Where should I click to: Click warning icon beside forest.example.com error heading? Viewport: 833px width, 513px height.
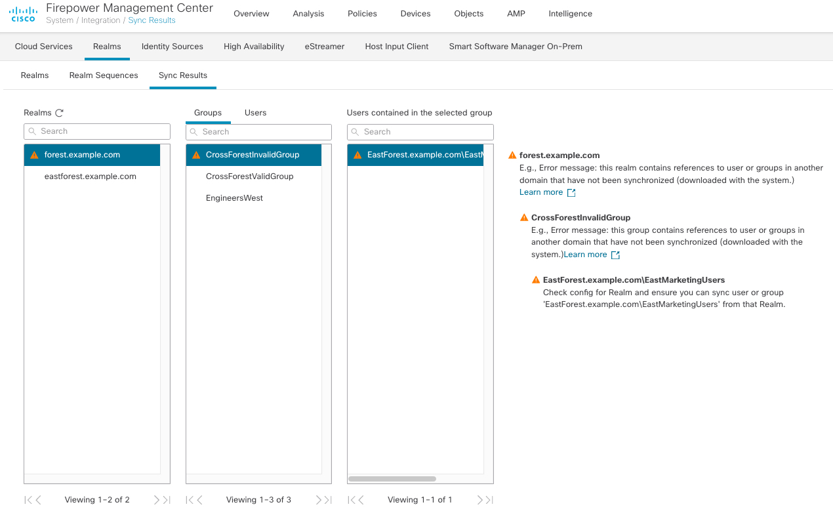pos(512,155)
